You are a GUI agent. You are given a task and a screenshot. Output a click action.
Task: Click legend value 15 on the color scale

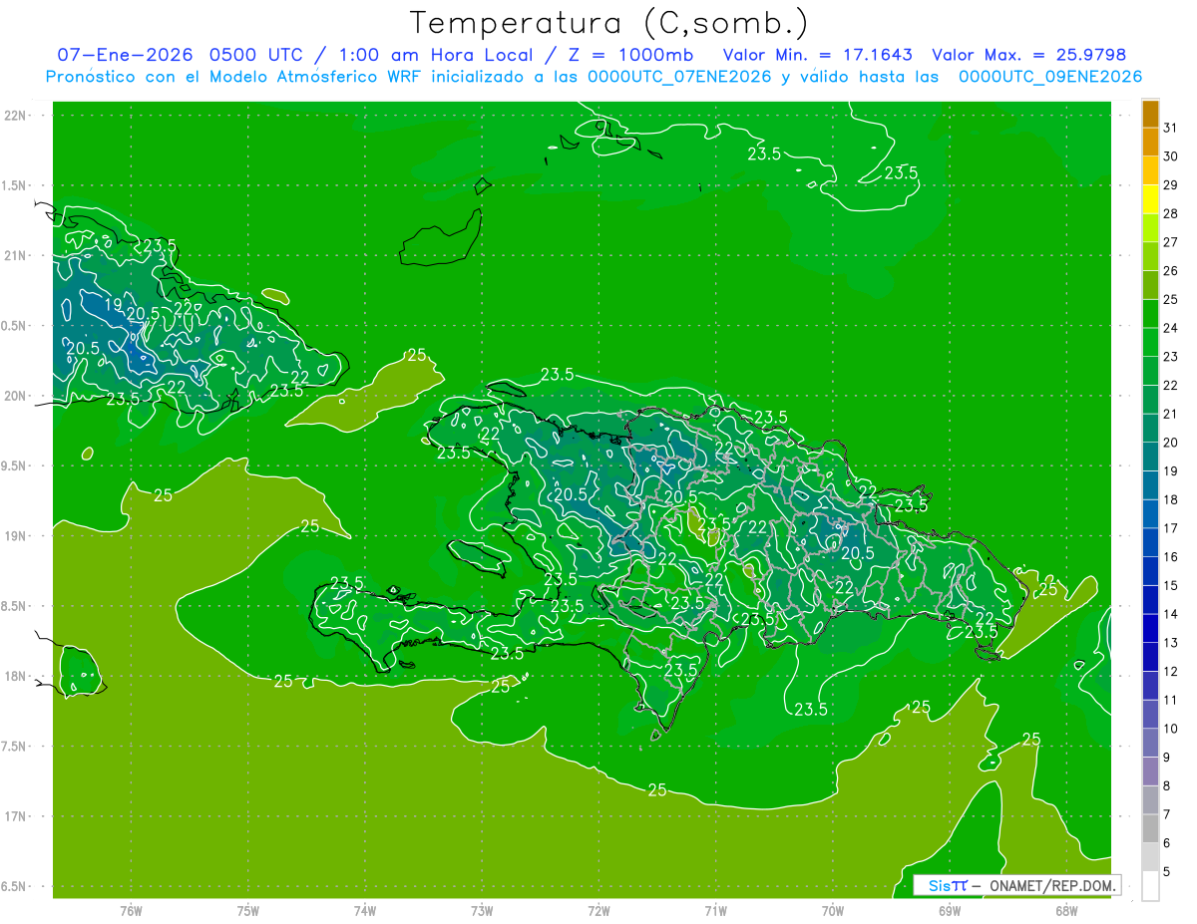click(x=1170, y=585)
